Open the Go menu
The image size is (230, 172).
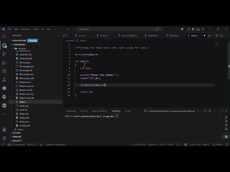tap(42, 29)
